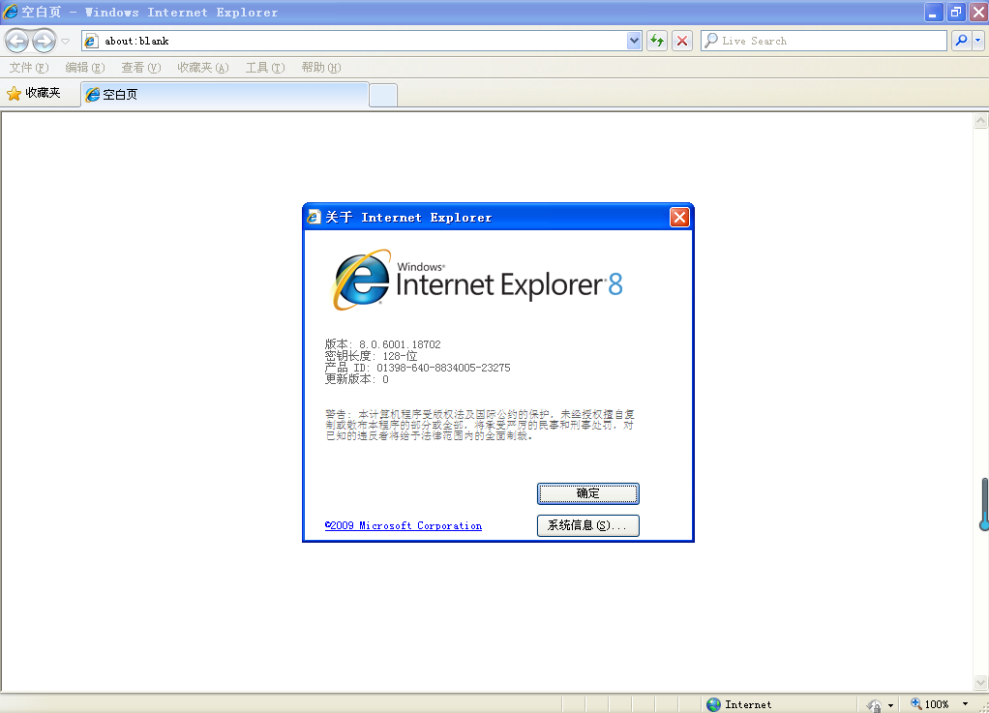Click the Refresh page icon
Screen dimensions: 989x713
click(x=657, y=41)
